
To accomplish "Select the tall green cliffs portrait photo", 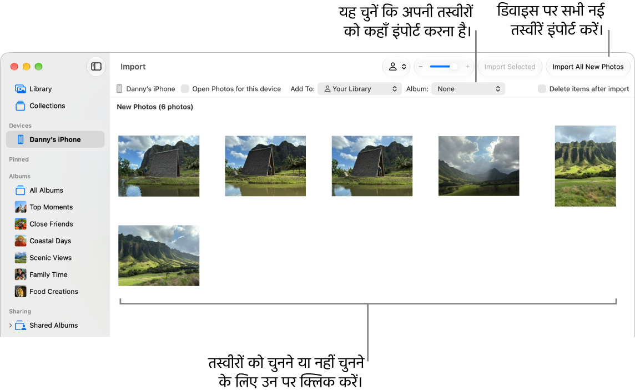I will tap(585, 166).
